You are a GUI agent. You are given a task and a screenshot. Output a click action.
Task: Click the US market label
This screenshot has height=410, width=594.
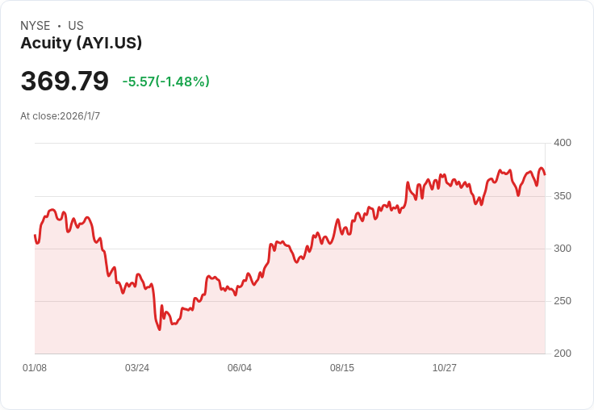[x=76, y=26]
